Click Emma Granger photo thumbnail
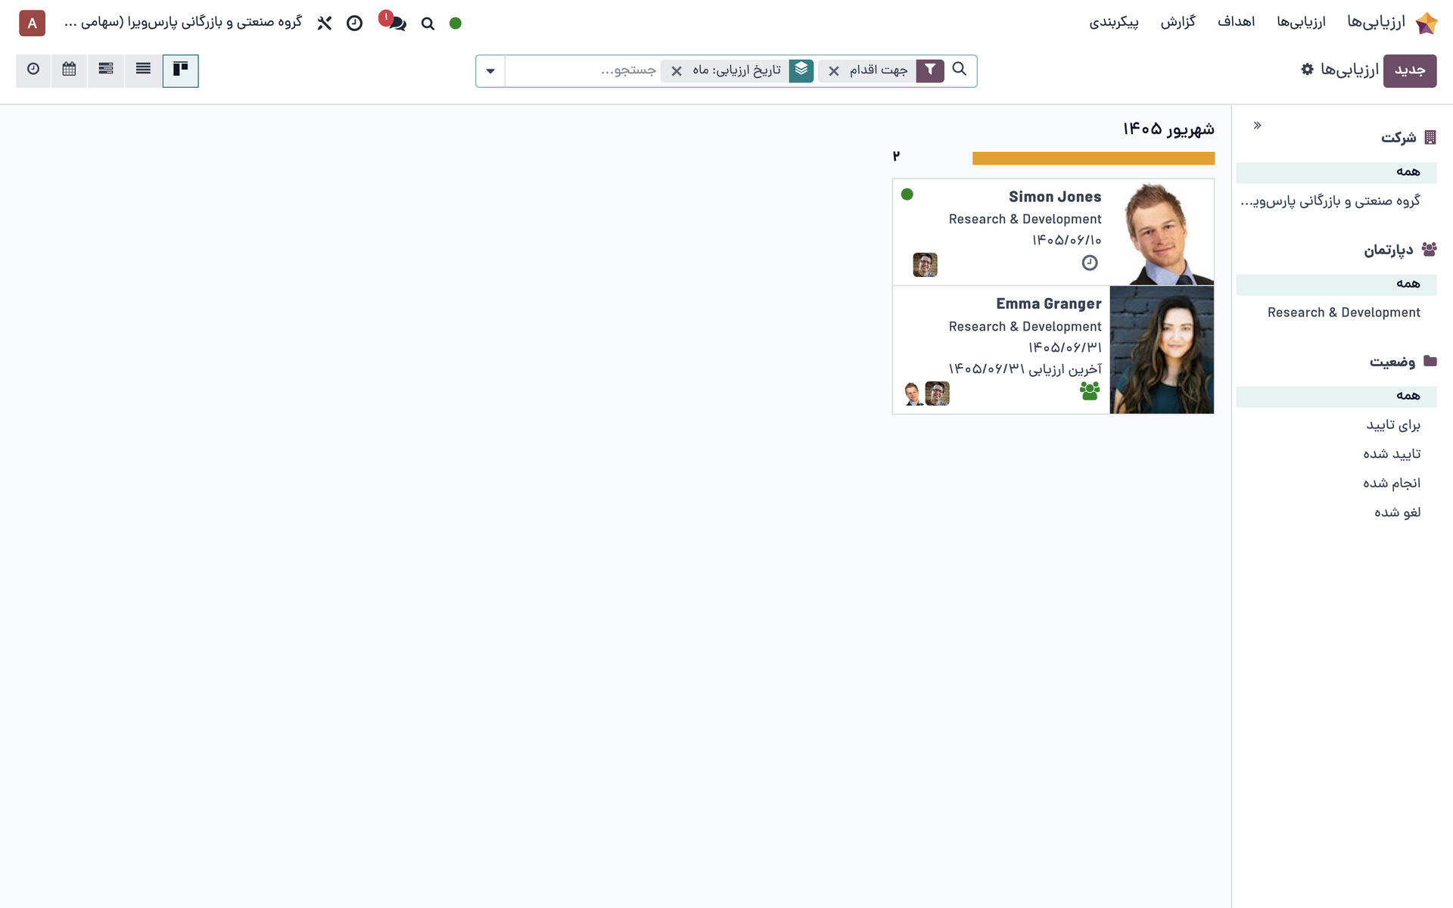1453x908 pixels. click(x=1162, y=350)
